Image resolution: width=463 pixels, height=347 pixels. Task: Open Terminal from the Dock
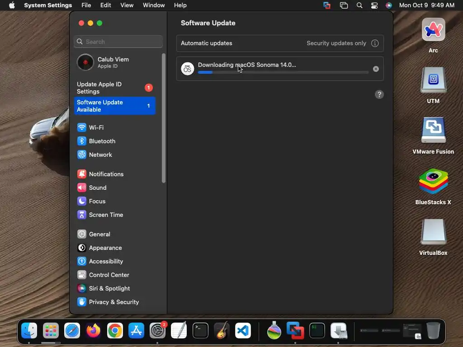coord(200,331)
